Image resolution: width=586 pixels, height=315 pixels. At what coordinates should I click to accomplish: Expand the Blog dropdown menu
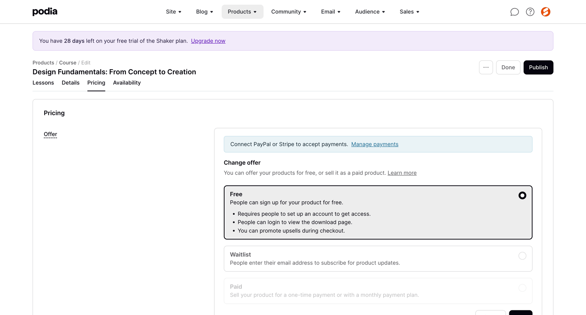pos(205,12)
